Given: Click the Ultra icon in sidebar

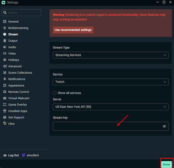Looking at the screenshot, I should point(5,124).
